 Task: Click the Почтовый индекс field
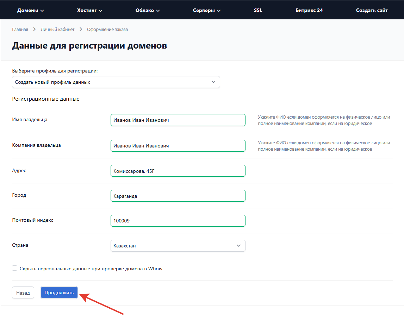178,221
